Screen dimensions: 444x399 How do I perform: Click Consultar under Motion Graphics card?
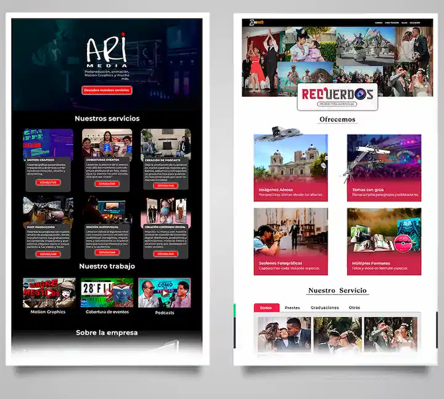point(48,182)
